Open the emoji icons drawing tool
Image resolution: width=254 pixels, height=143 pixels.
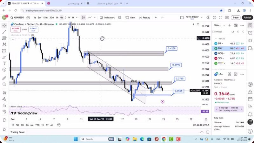pyautogui.click(x=4, y=70)
